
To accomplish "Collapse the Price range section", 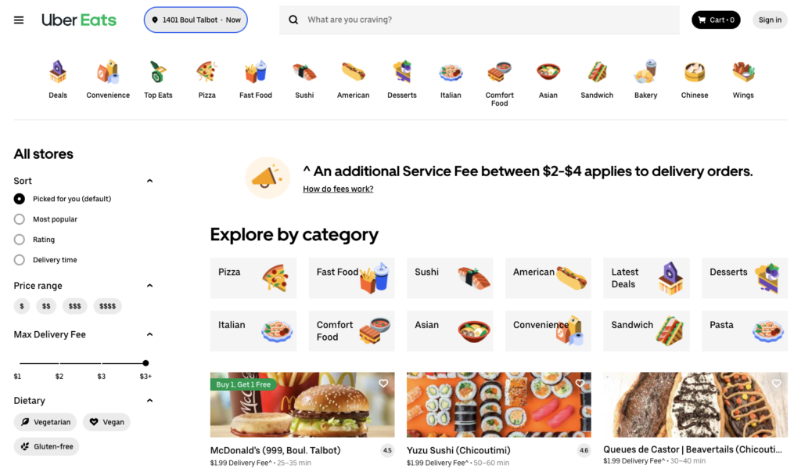I will click(x=149, y=285).
